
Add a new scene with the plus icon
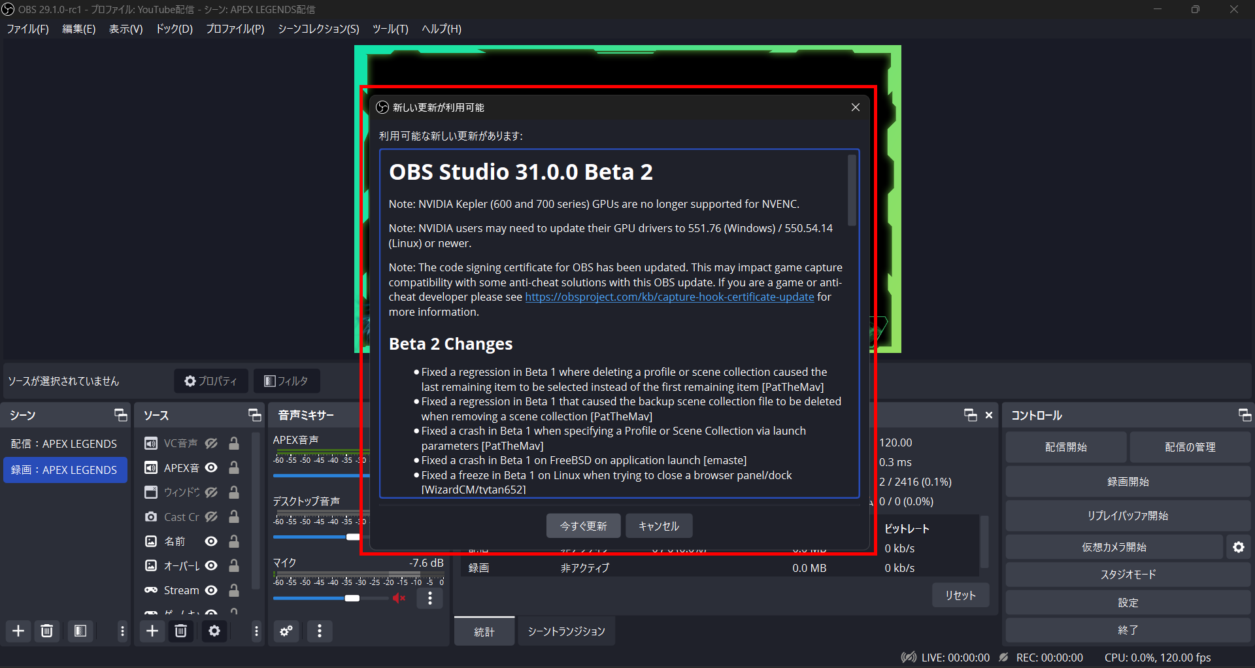pos(18,631)
